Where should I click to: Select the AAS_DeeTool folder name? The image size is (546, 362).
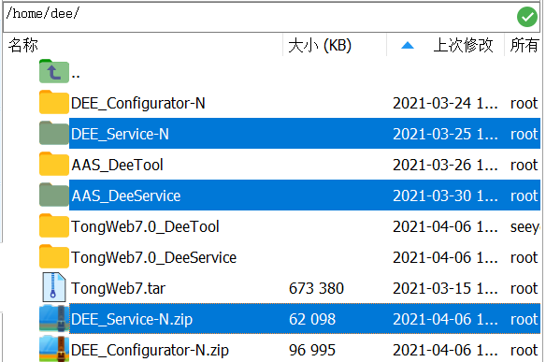click(117, 166)
